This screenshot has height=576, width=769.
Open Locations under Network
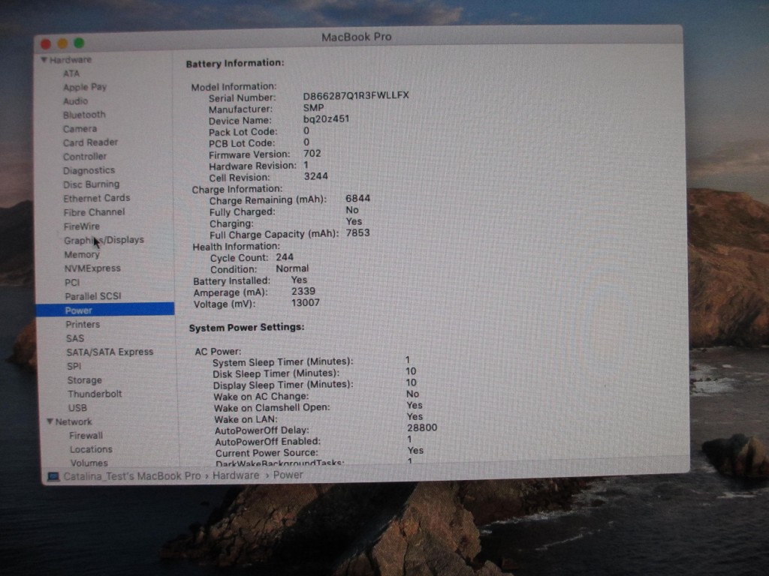coord(91,449)
